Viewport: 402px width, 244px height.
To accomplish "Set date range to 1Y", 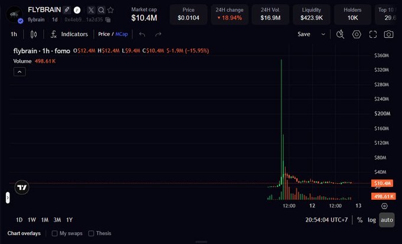I will click(69, 220).
